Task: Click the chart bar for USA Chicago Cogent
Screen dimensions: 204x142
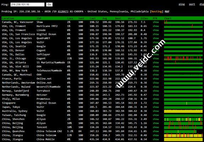Action: (x=183, y=59)
